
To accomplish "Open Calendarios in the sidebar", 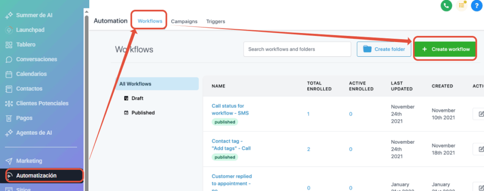I will click(x=31, y=74).
